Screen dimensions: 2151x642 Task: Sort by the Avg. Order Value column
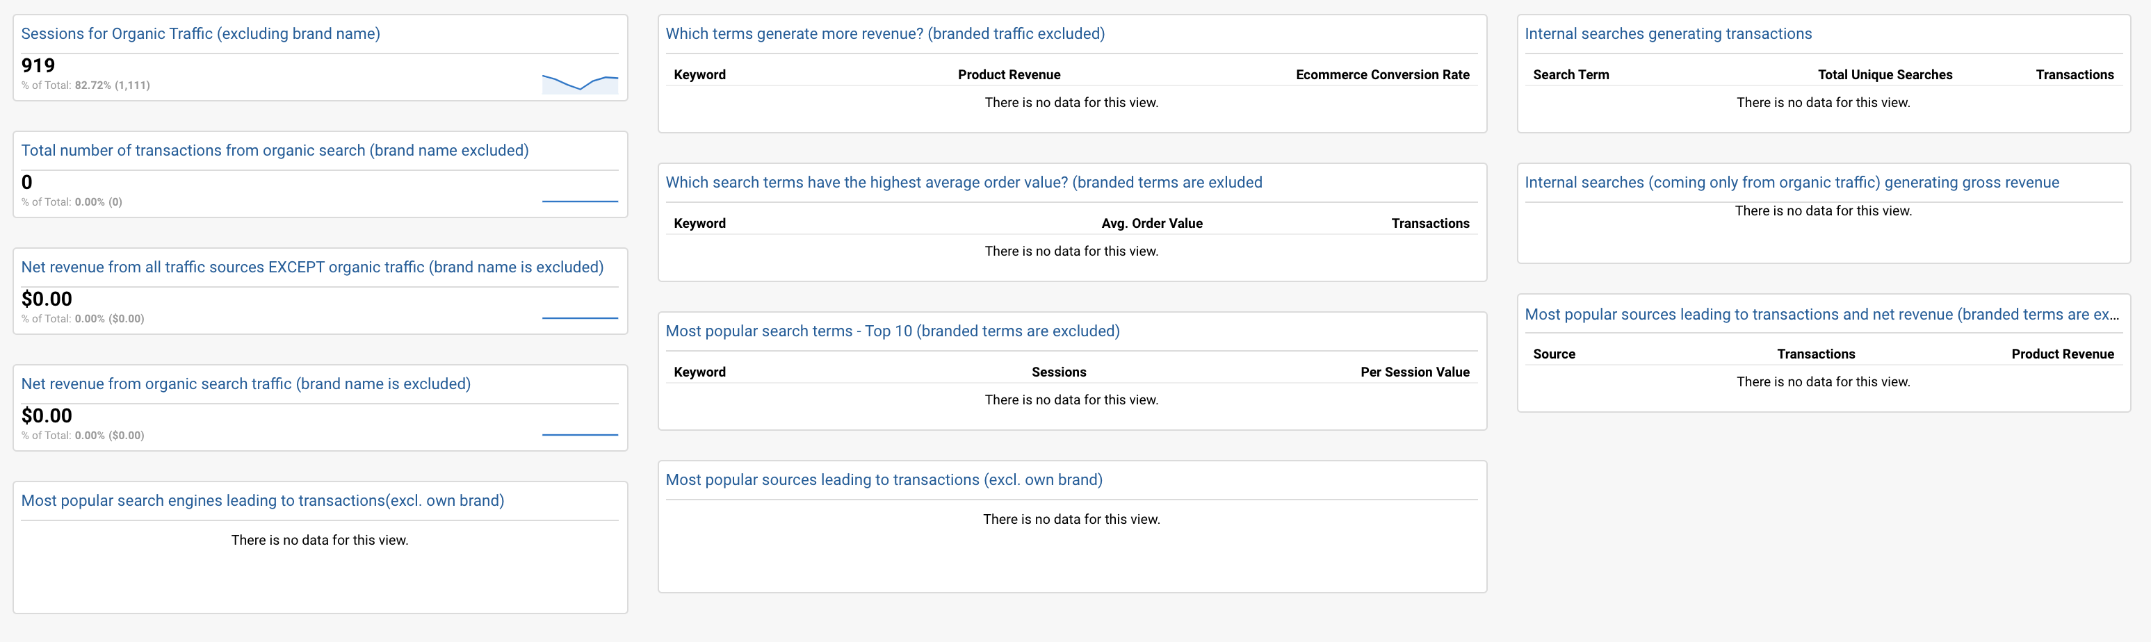click(x=1151, y=223)
